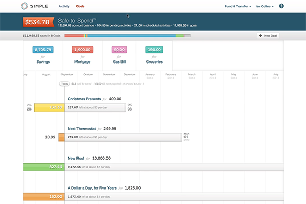Screen dimensions: 306x204
Task: Switch to the Goals tab
Action: 80,6
